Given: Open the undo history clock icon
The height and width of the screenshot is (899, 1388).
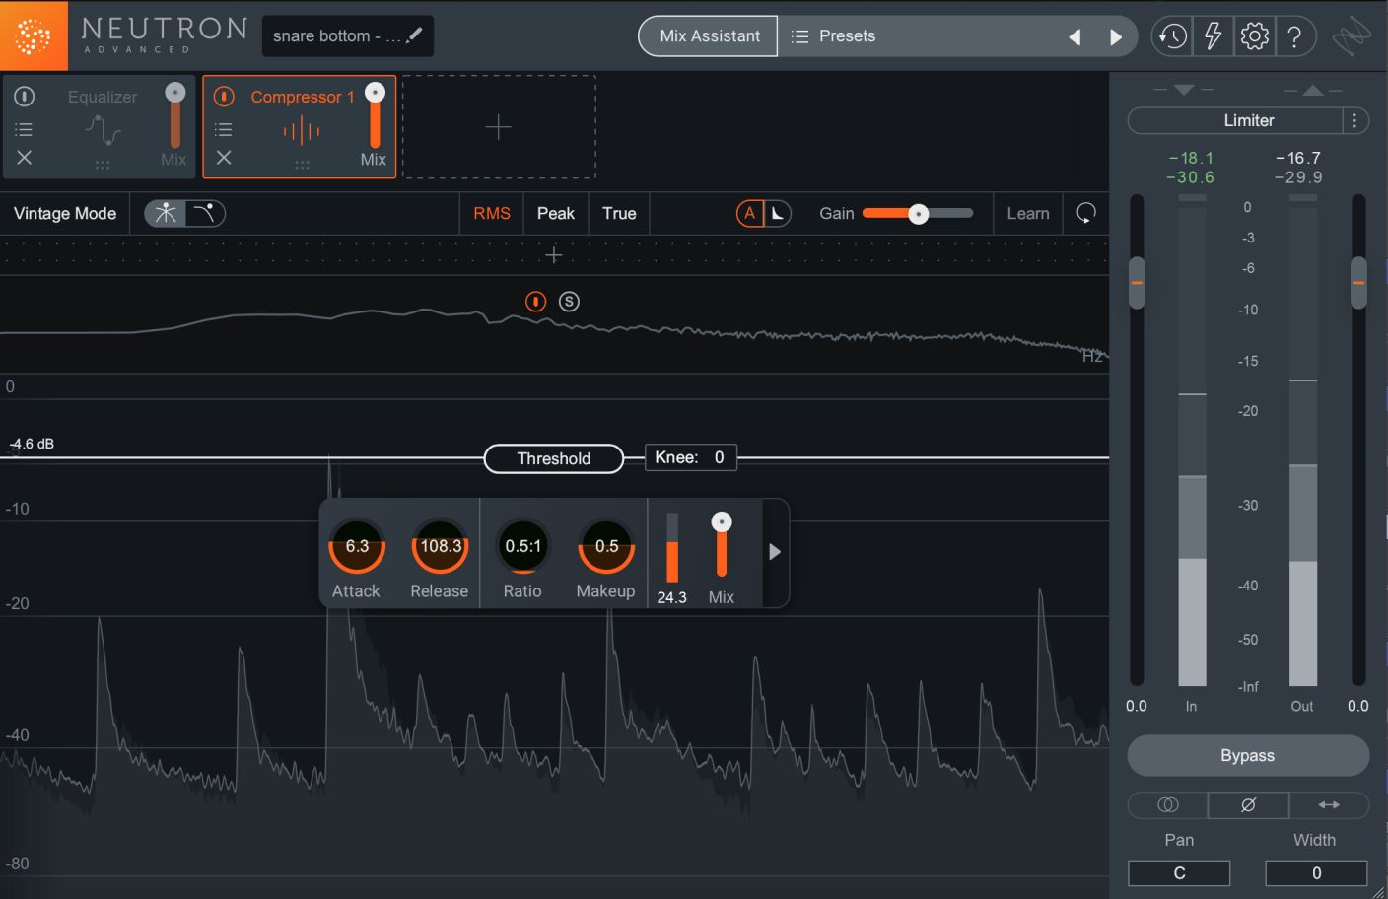Looking at the screenshot, I should click(1172, 36).
